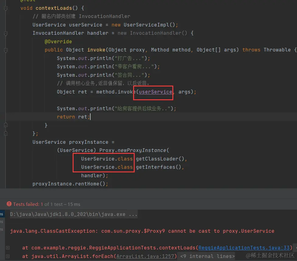Screen dimensions: 297x261
Task: Click UserService.class before getClassLoader()
Action: [107, 159]
